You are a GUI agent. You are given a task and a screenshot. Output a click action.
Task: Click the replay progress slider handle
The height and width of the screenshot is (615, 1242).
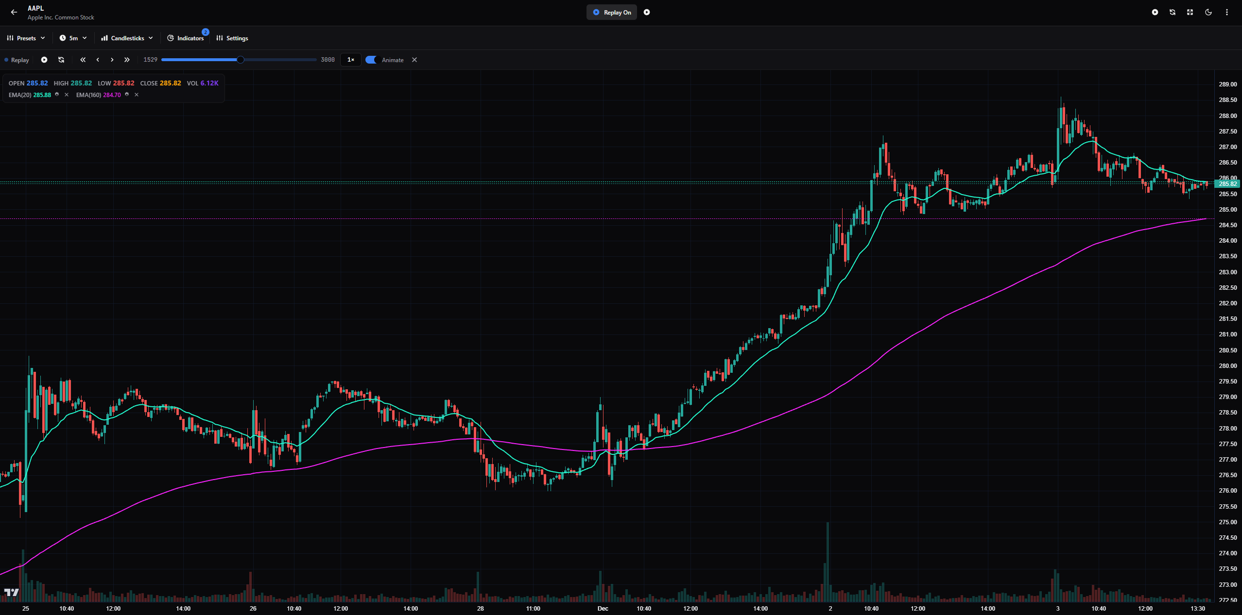(x=241, y=60)
